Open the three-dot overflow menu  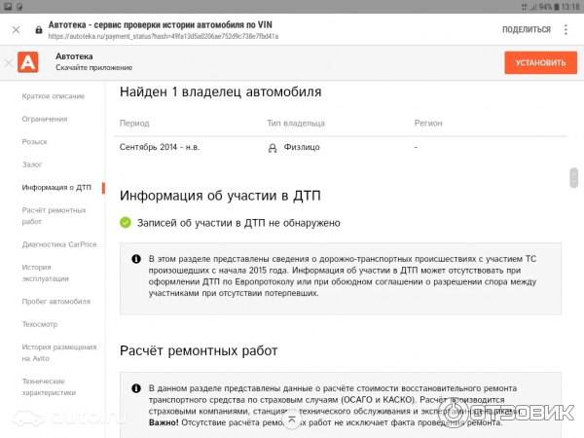[x=566, y=30]
